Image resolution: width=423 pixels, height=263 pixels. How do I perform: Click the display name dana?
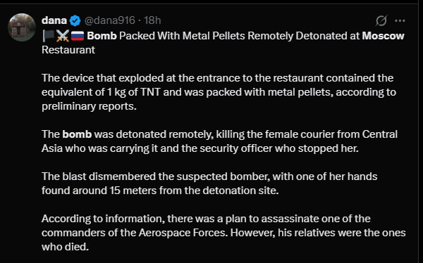coord(54,20)
